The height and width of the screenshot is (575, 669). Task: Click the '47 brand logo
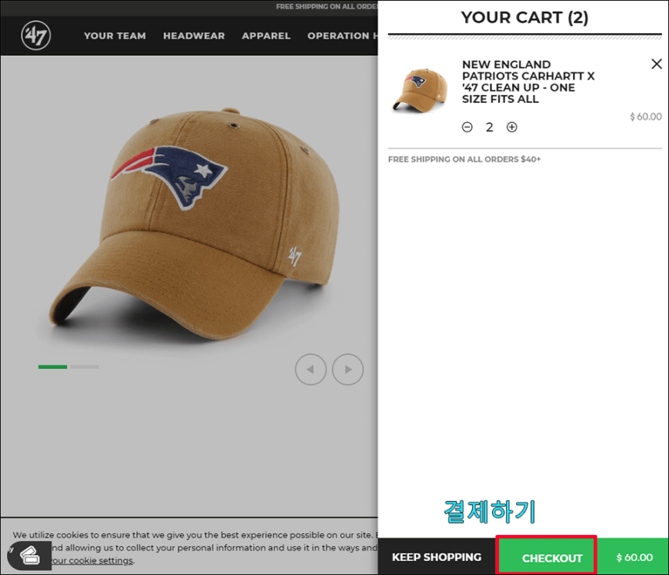(36, 35)
